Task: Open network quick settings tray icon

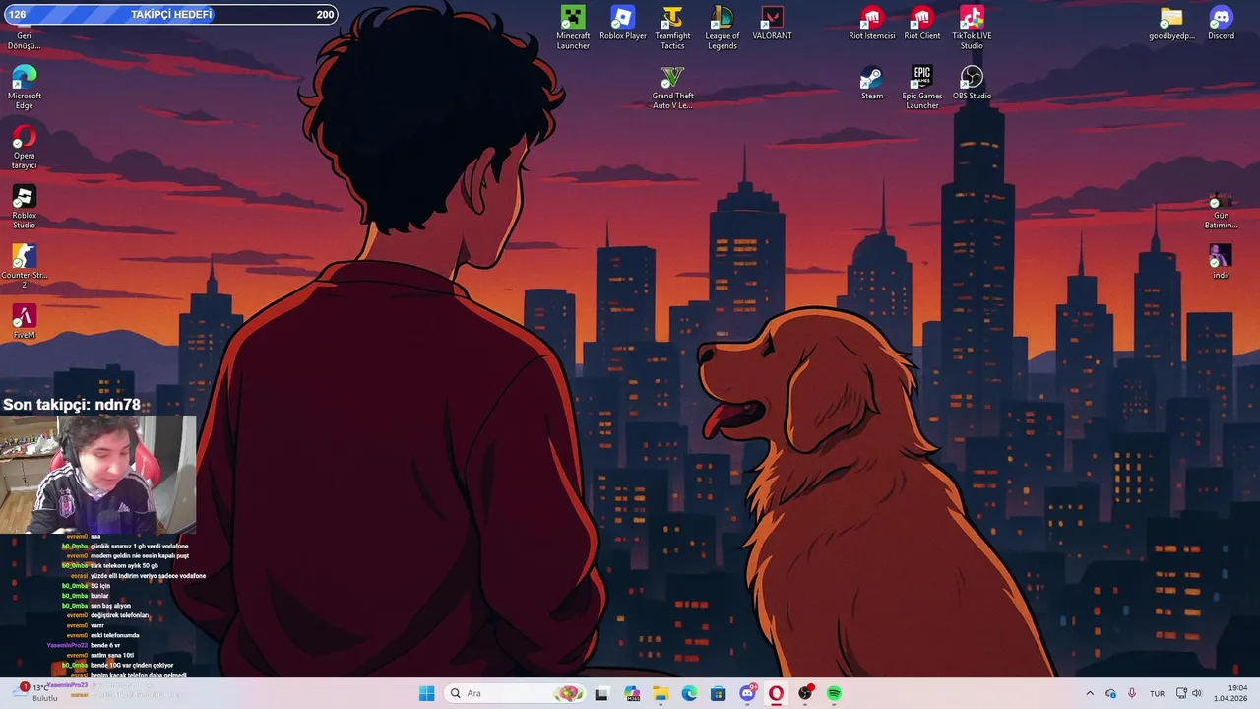Action: [x=1181, y=693]
